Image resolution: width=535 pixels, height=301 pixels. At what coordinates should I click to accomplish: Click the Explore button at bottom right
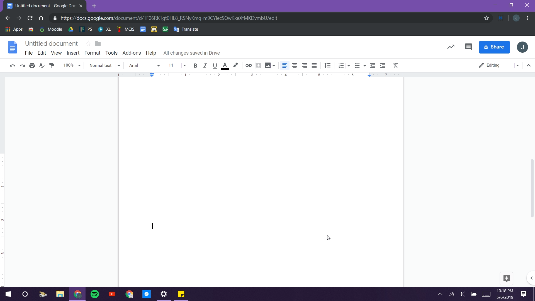[506, 278]
